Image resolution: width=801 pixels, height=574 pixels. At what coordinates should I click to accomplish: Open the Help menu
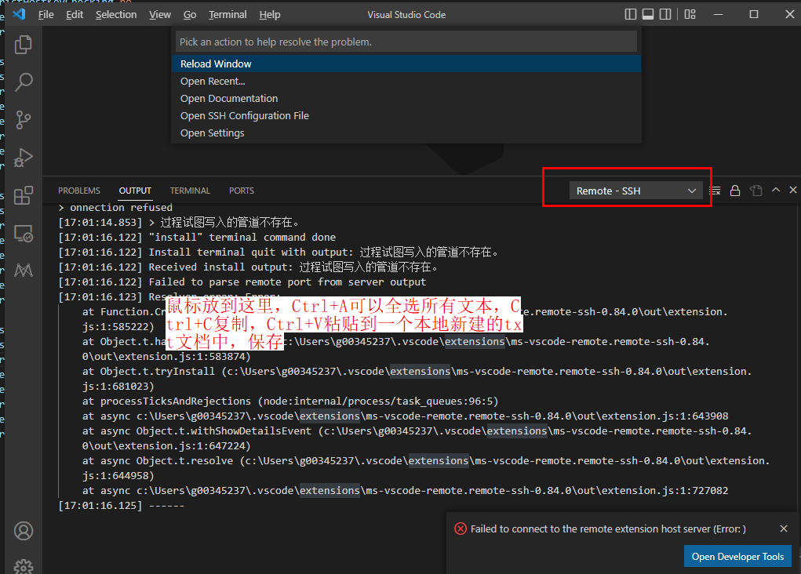pyautogui.click(x=269, y=14)
